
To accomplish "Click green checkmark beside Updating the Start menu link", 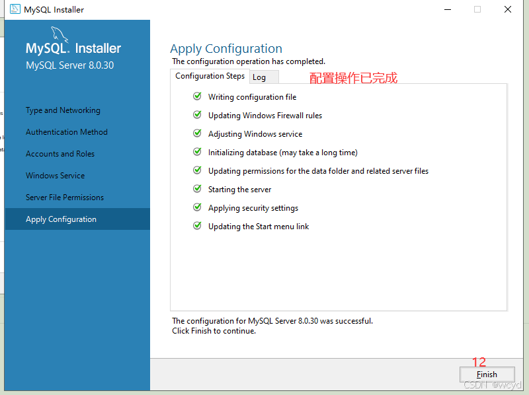I will 197,226.
